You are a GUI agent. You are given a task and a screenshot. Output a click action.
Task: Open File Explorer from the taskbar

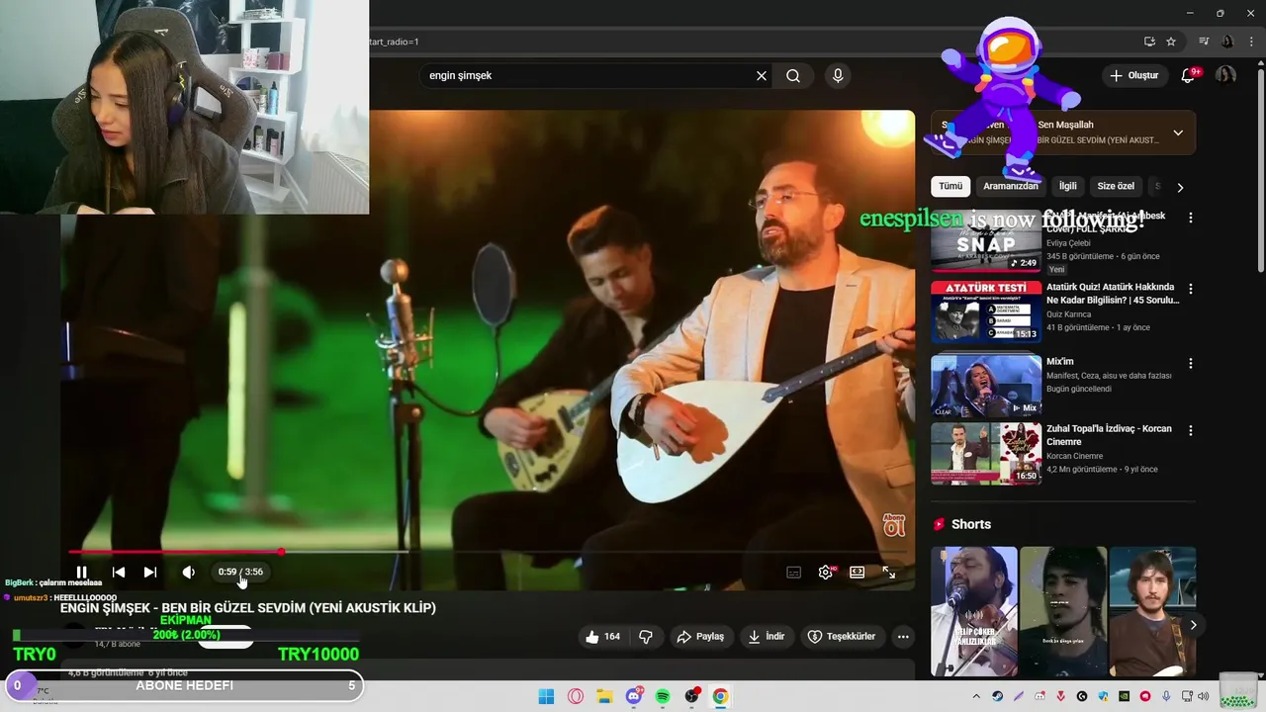(604, 696)
